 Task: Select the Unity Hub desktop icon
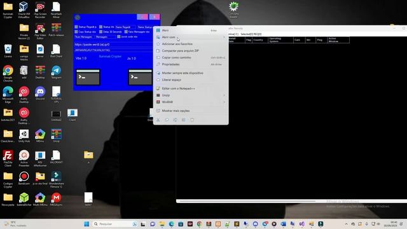(24, 135)
